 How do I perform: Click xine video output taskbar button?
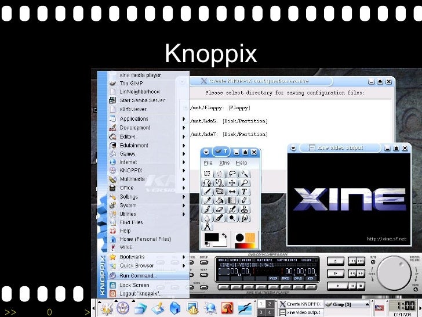[x=301, y=312]
